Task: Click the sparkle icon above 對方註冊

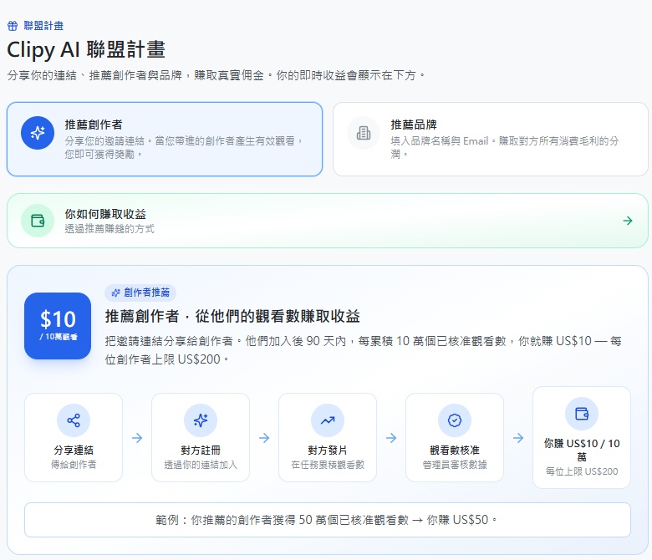Action: click(201, 420)
